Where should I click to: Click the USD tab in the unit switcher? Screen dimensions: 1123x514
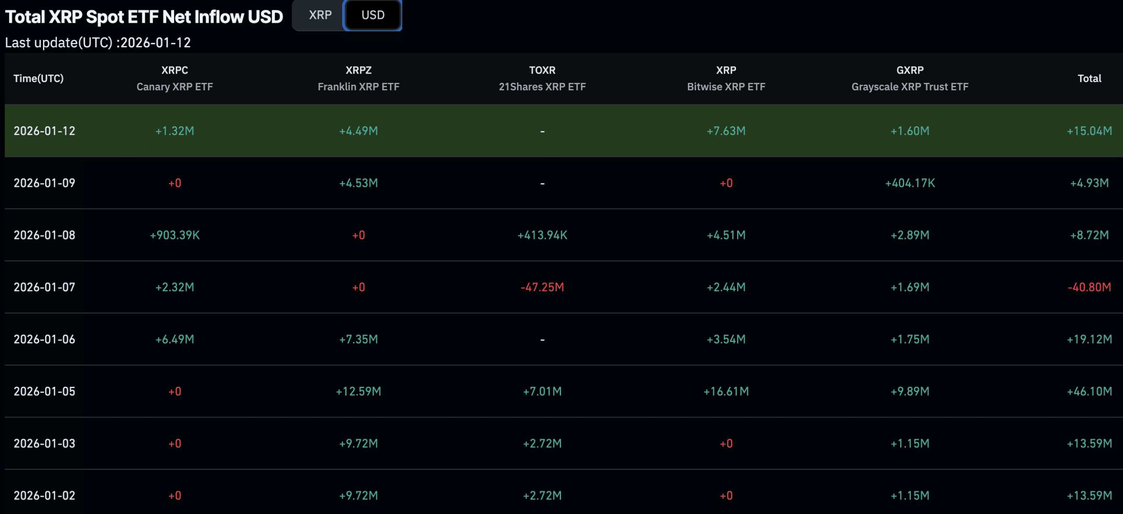click(372, 15)
